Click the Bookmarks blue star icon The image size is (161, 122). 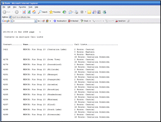[x=55, y=21]
